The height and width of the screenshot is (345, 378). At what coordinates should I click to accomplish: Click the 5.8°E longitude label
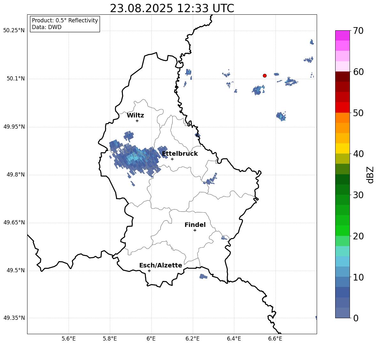pyautogui.click(x=110, y=339)
